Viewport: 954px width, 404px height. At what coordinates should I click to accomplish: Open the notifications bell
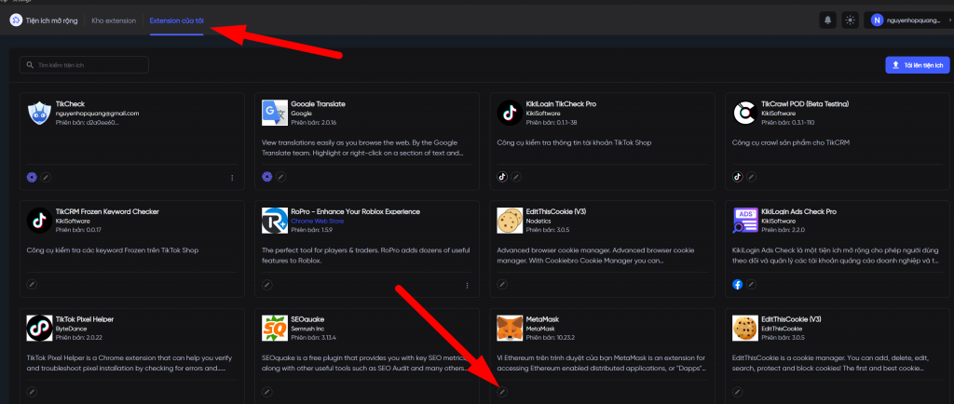(827, 20)
